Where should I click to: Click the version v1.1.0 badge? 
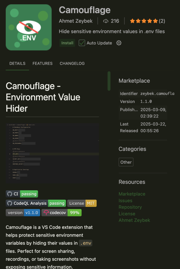tap(23, 213)
